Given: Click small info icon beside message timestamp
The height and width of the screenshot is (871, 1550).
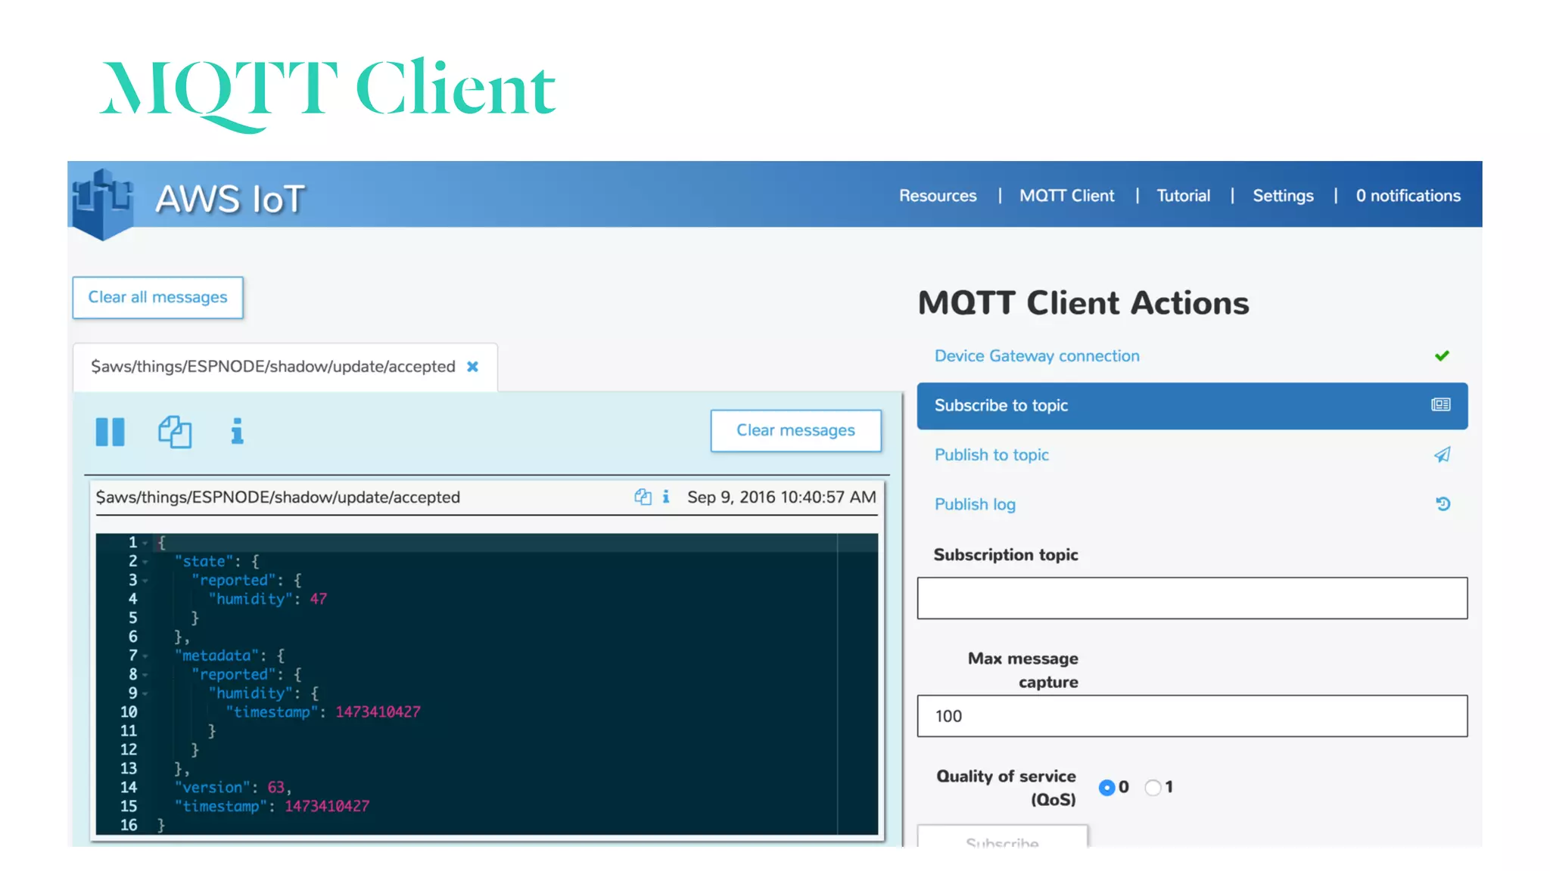Looking at the screenshot, I should tap(666, 497).
